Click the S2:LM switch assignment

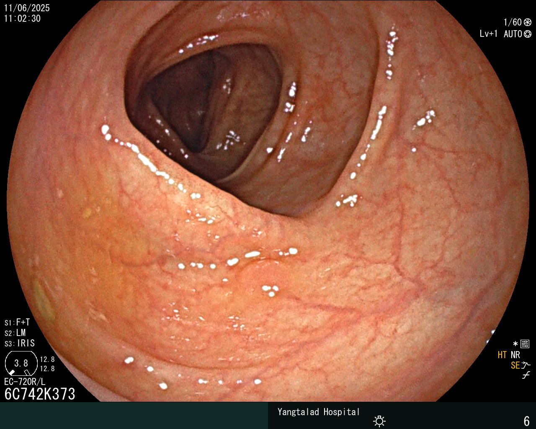pos(15,333)
